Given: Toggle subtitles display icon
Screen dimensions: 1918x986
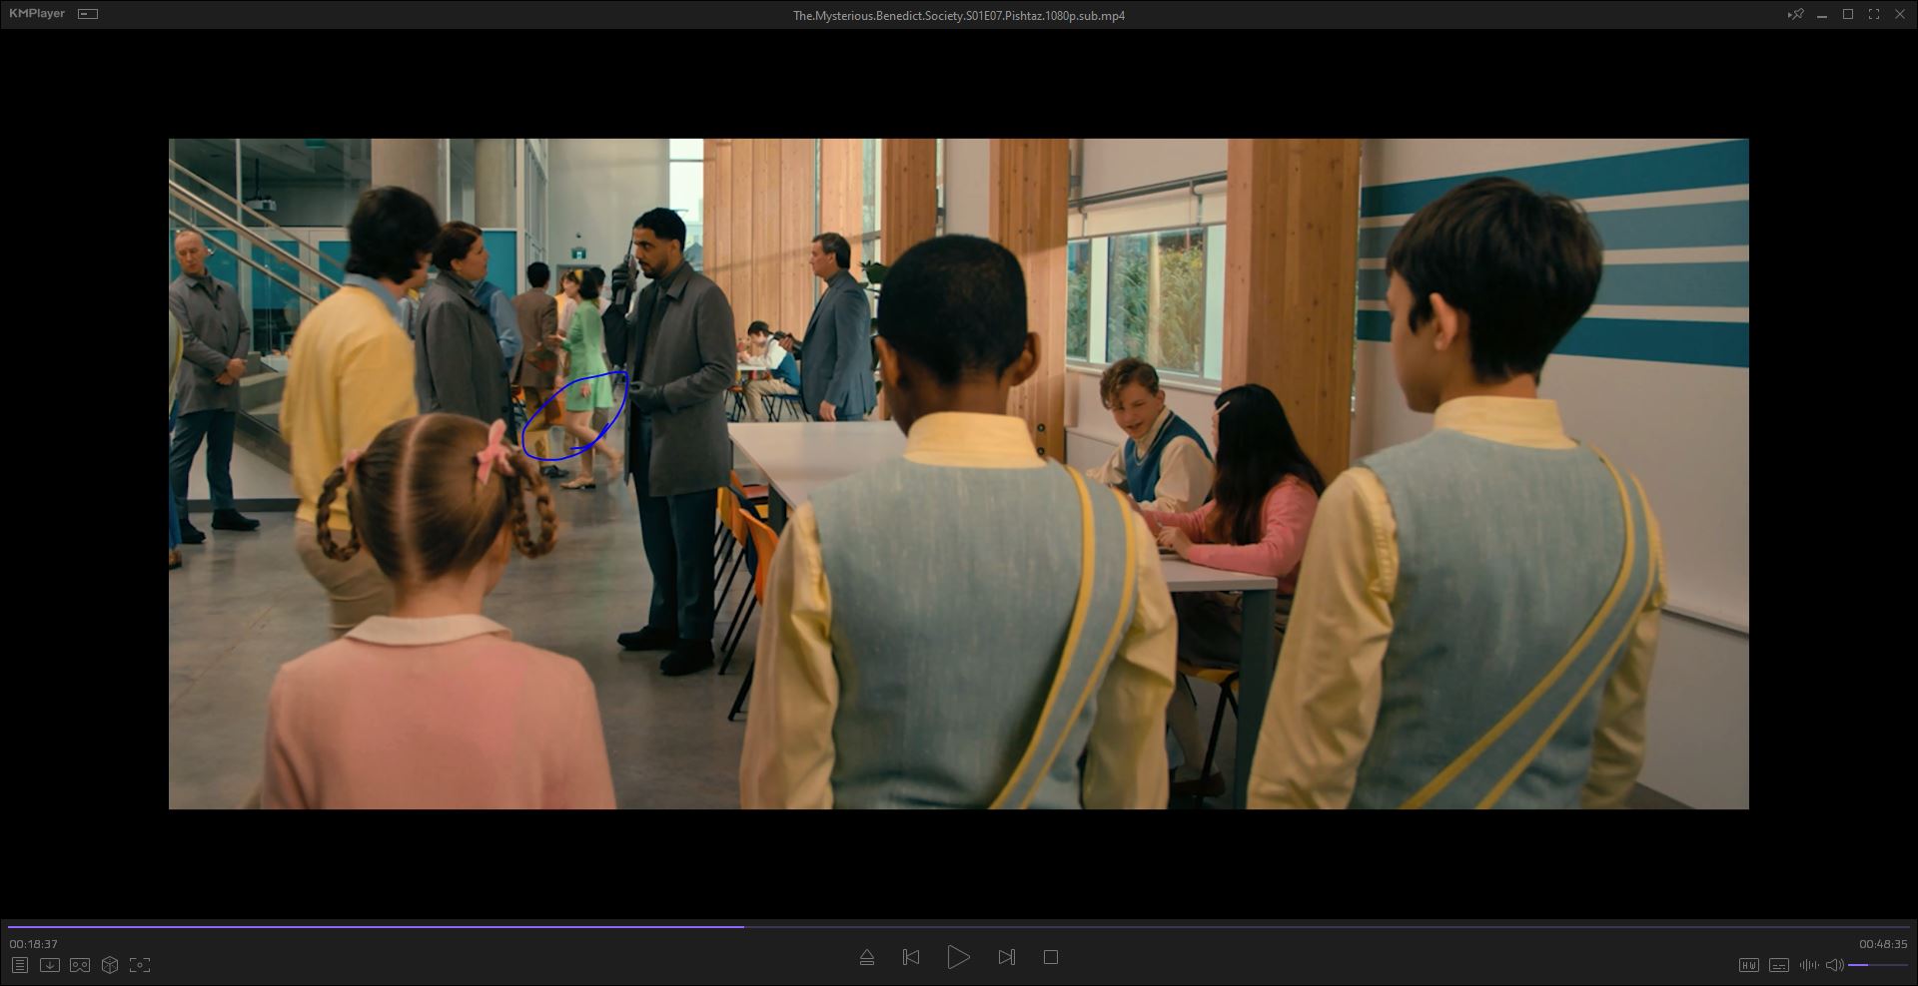Looking at the screenshot, I should click(x=1779, y=965).
